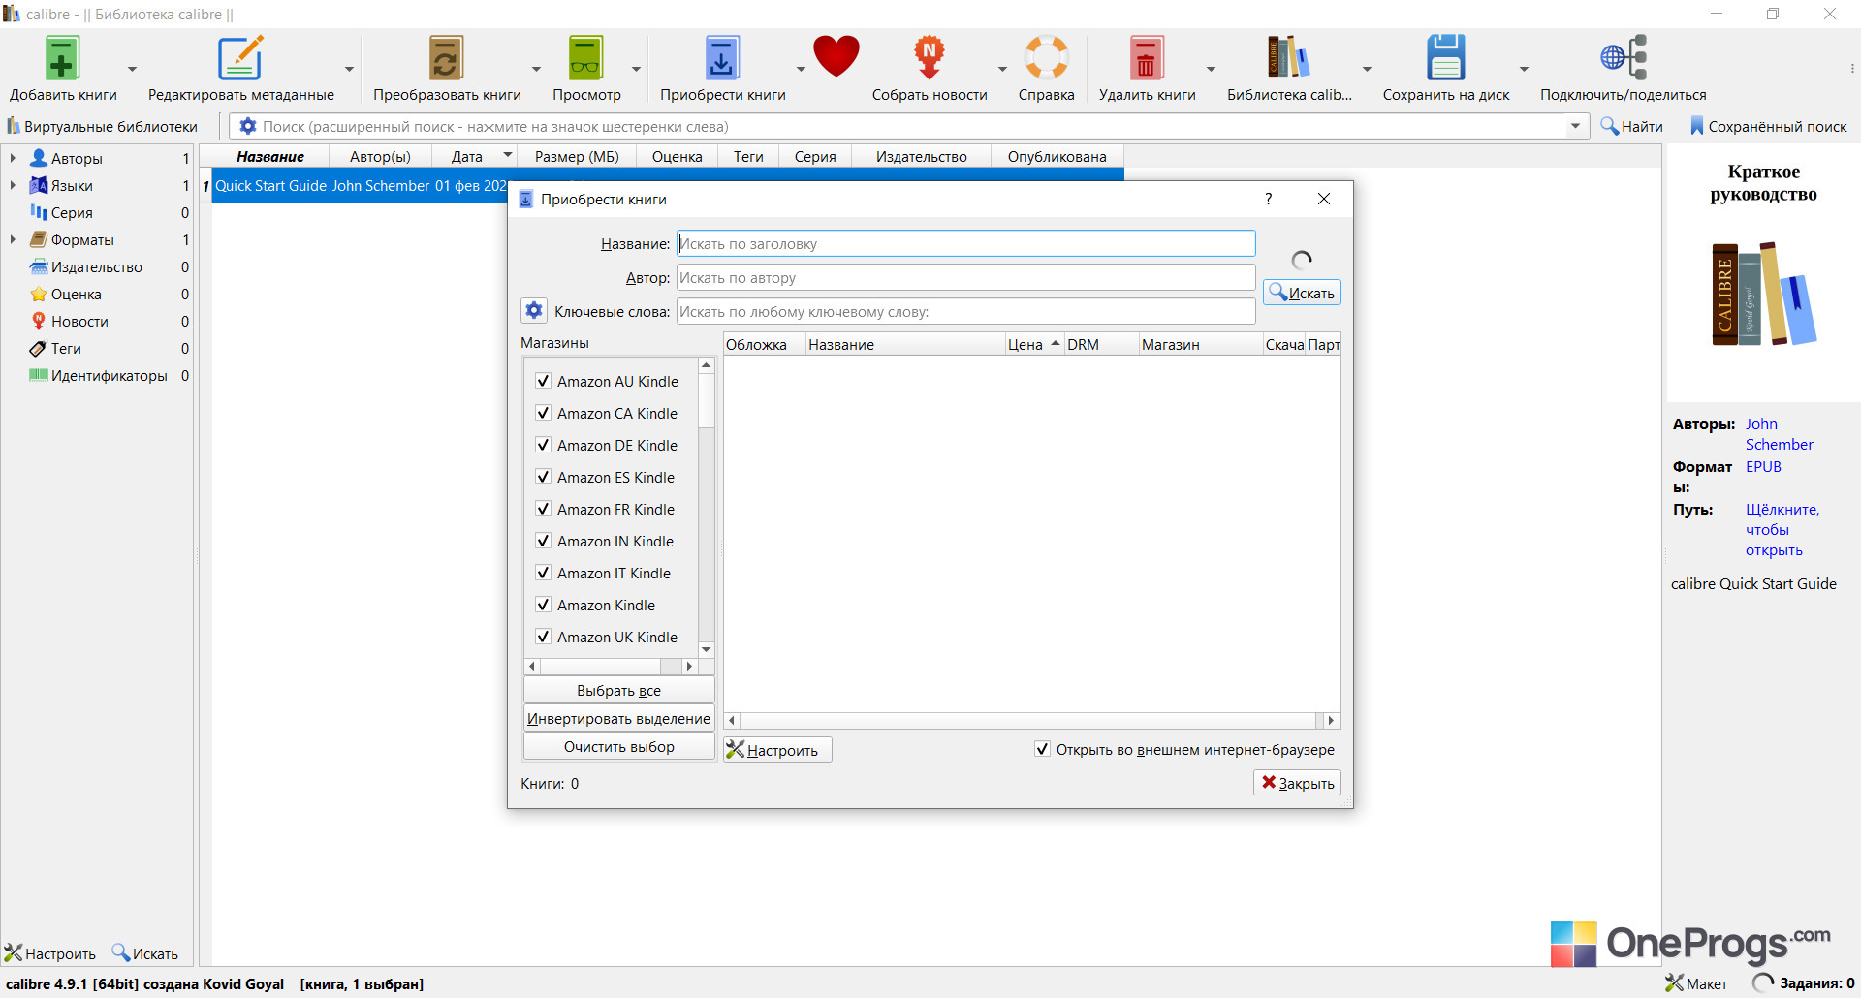Open Virtual libraries button
Viewport: 1861px width, 998px height.
pos(102,126)
